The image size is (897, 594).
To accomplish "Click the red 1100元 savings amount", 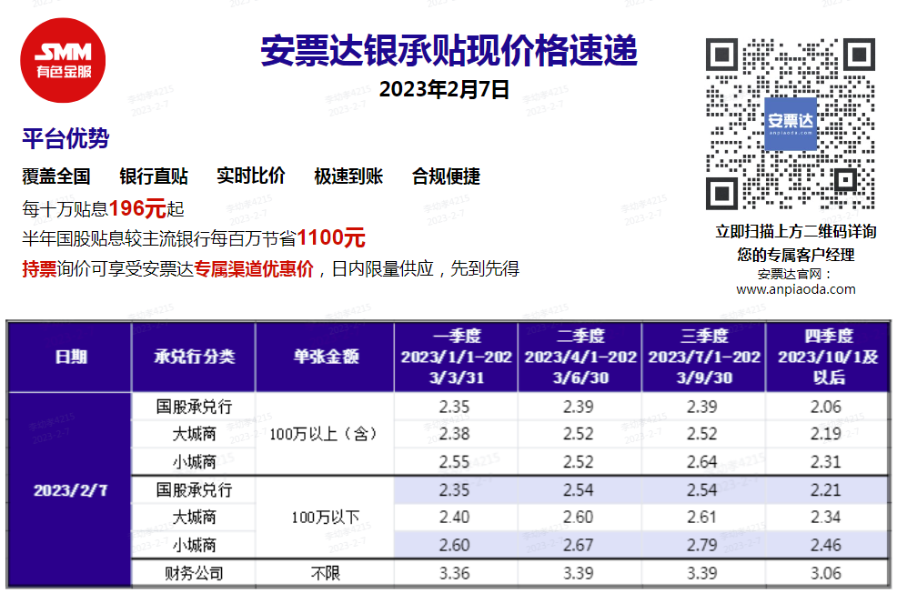I will tap(330, 237).
